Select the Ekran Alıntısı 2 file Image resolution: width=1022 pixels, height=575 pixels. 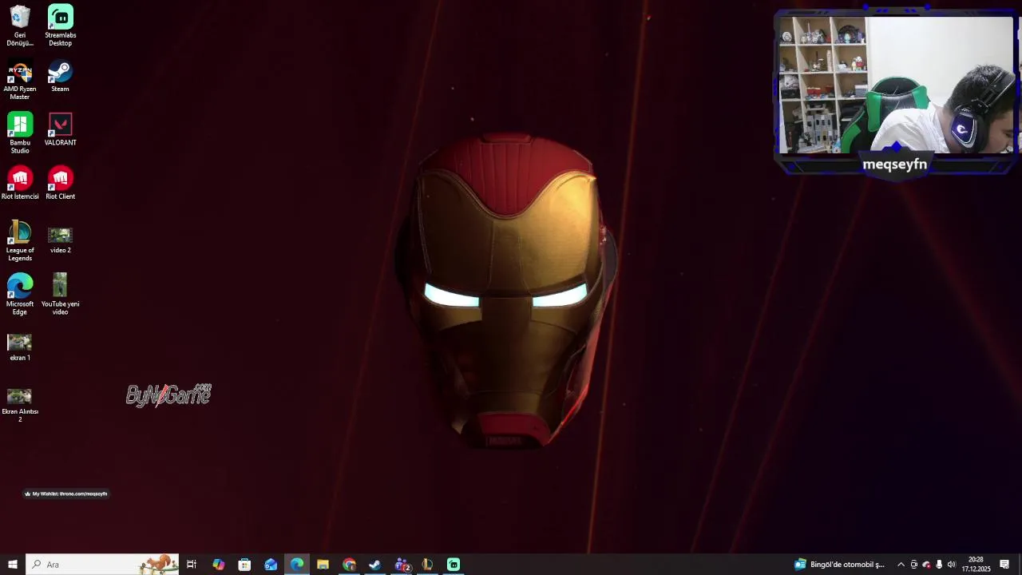pos(20,404)
